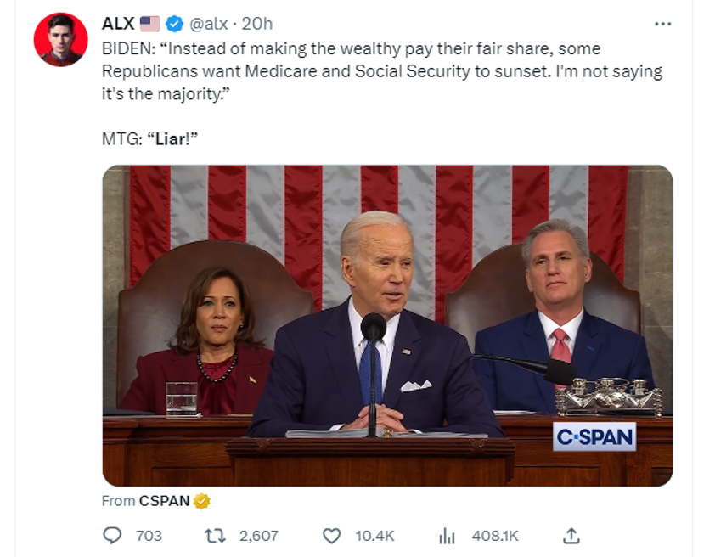Click the 703 replies count
The image size is (715, 557).
tap(149, 536)
